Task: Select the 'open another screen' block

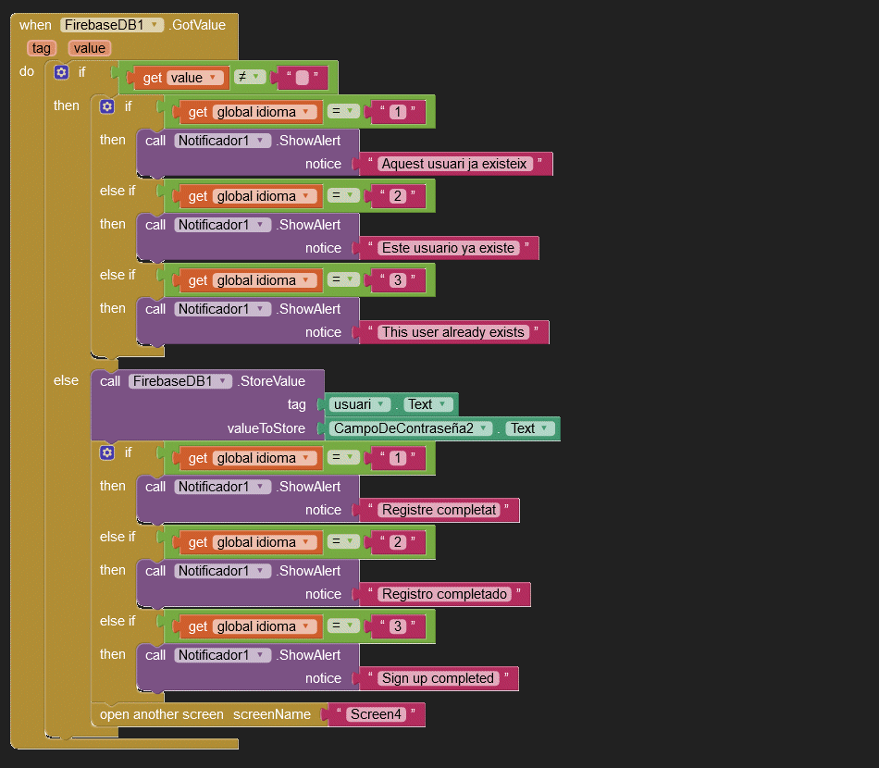Action: (162, 714)
